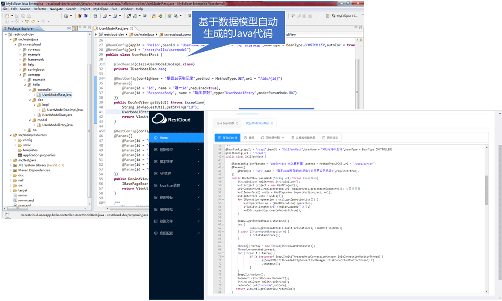Select the UserModelRest.java editor tab
Viewport: 502px width, 301px height.
113,28
